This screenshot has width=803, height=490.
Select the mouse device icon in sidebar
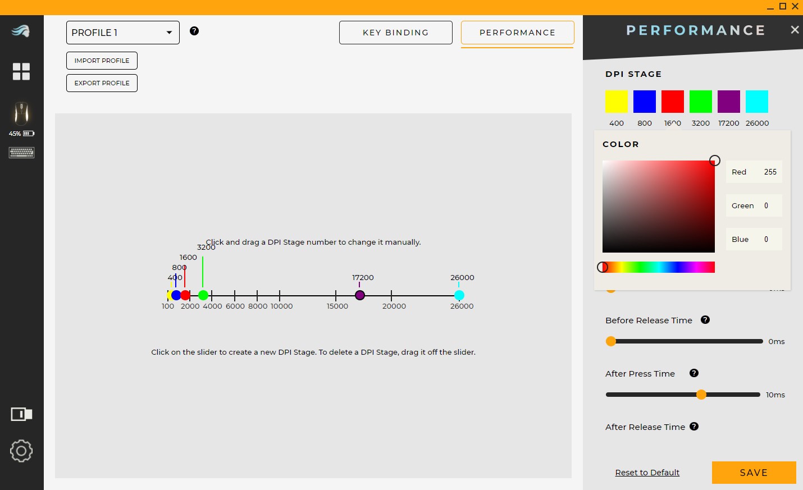coord(21,114)
